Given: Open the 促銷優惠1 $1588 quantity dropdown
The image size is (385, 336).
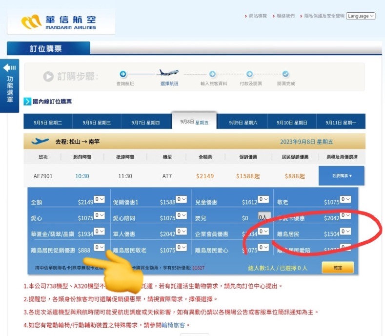Looking at the screenshot, I should 181,199.
